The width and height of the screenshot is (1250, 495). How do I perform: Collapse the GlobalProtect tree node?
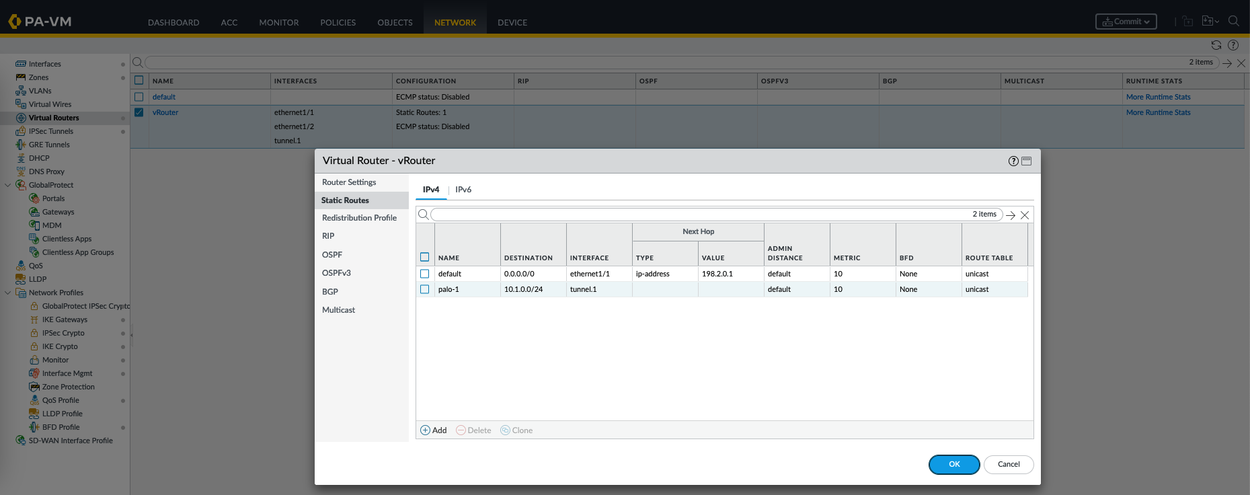[8, 185]
